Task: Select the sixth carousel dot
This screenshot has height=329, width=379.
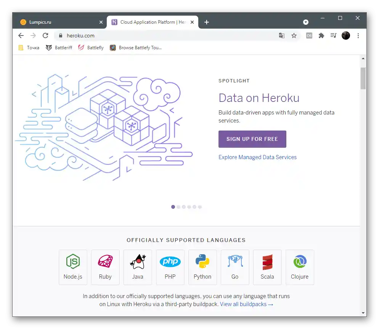Action: [x=200, y=207]
